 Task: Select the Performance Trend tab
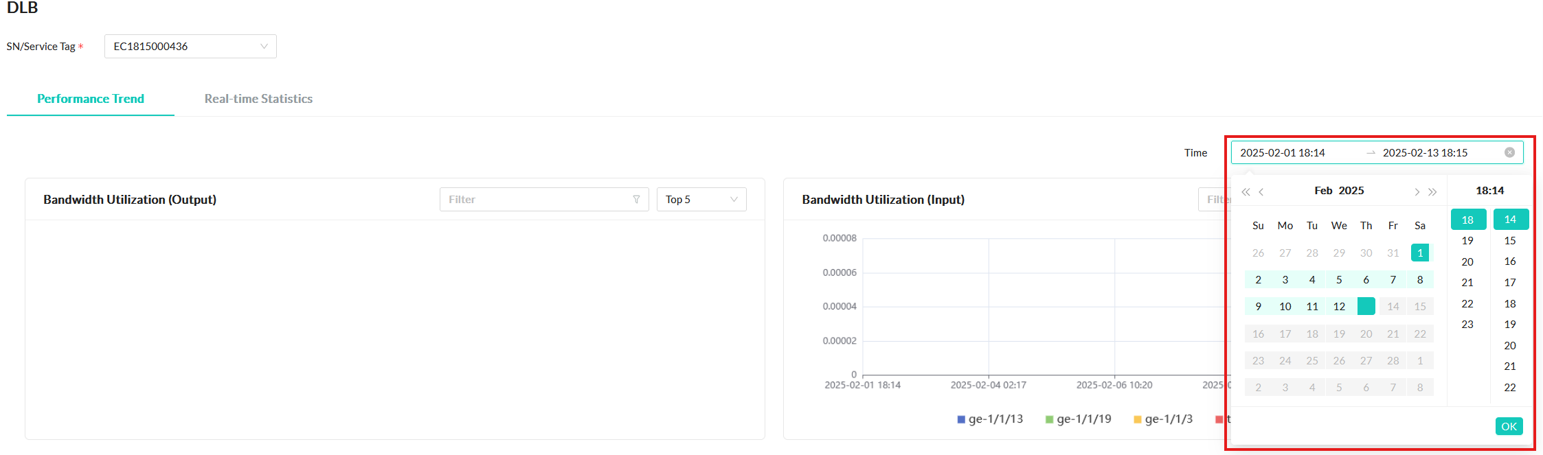pos(91,99)
